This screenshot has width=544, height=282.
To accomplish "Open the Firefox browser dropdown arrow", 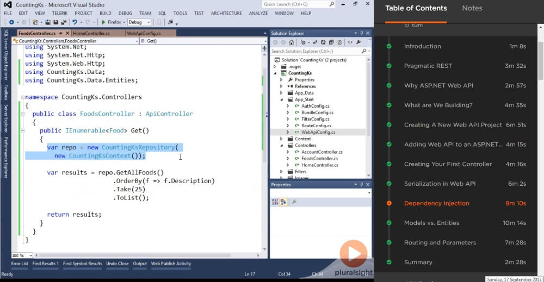I will point(124,22).
